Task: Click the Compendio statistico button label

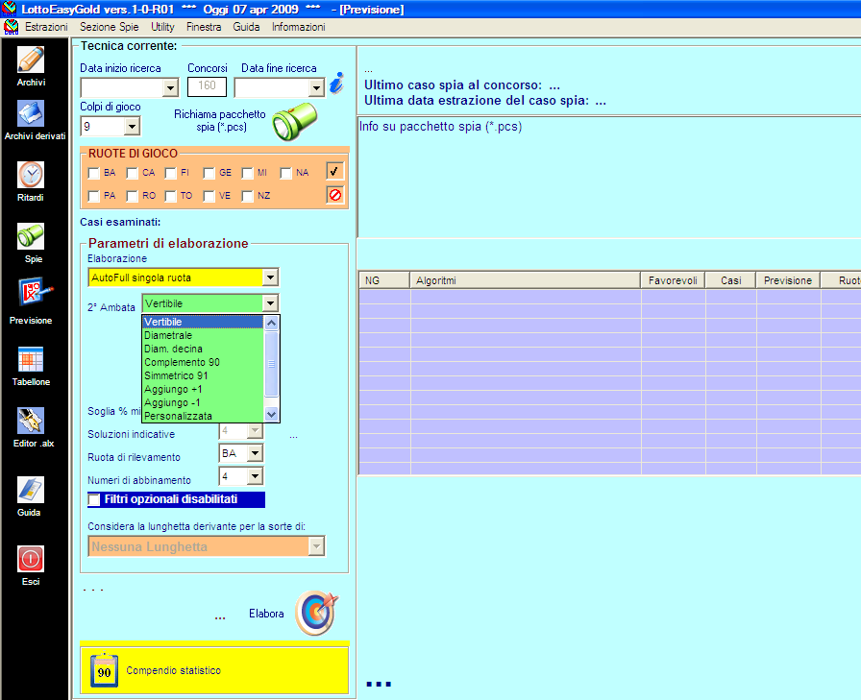Action: point(174,670)
